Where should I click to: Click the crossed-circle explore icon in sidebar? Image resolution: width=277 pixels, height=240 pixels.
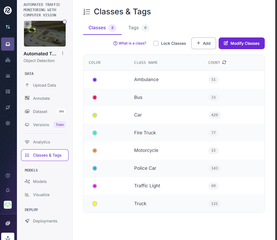click(8, 107)
